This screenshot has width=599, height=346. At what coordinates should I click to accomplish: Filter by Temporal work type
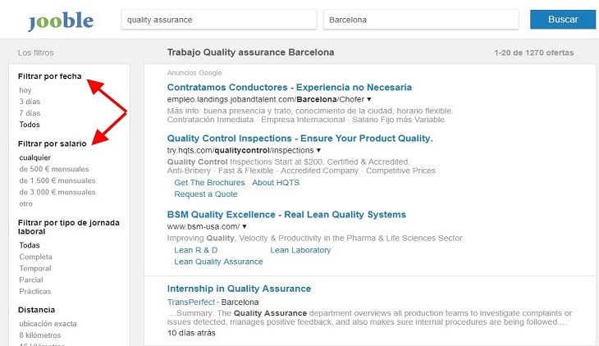pos(34,268)
